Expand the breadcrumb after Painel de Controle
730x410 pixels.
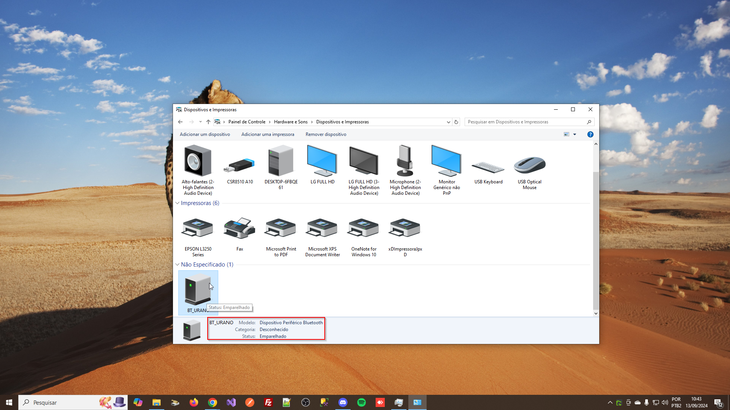pyautogui.click(x=270, y=122)
